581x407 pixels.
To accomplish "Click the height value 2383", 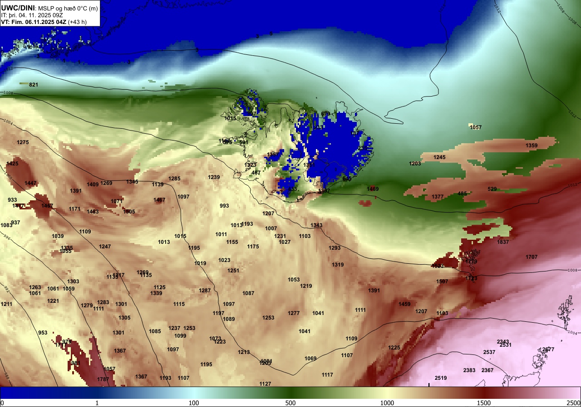I will click(469, 370).
